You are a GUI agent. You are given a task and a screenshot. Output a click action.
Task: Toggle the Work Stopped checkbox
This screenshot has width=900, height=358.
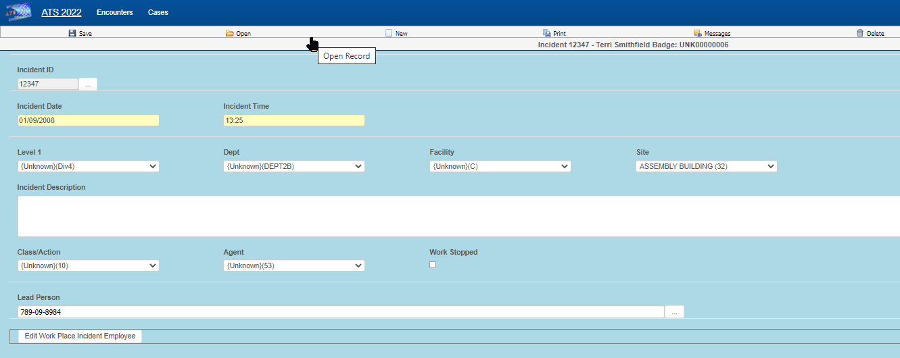(433, 265)
